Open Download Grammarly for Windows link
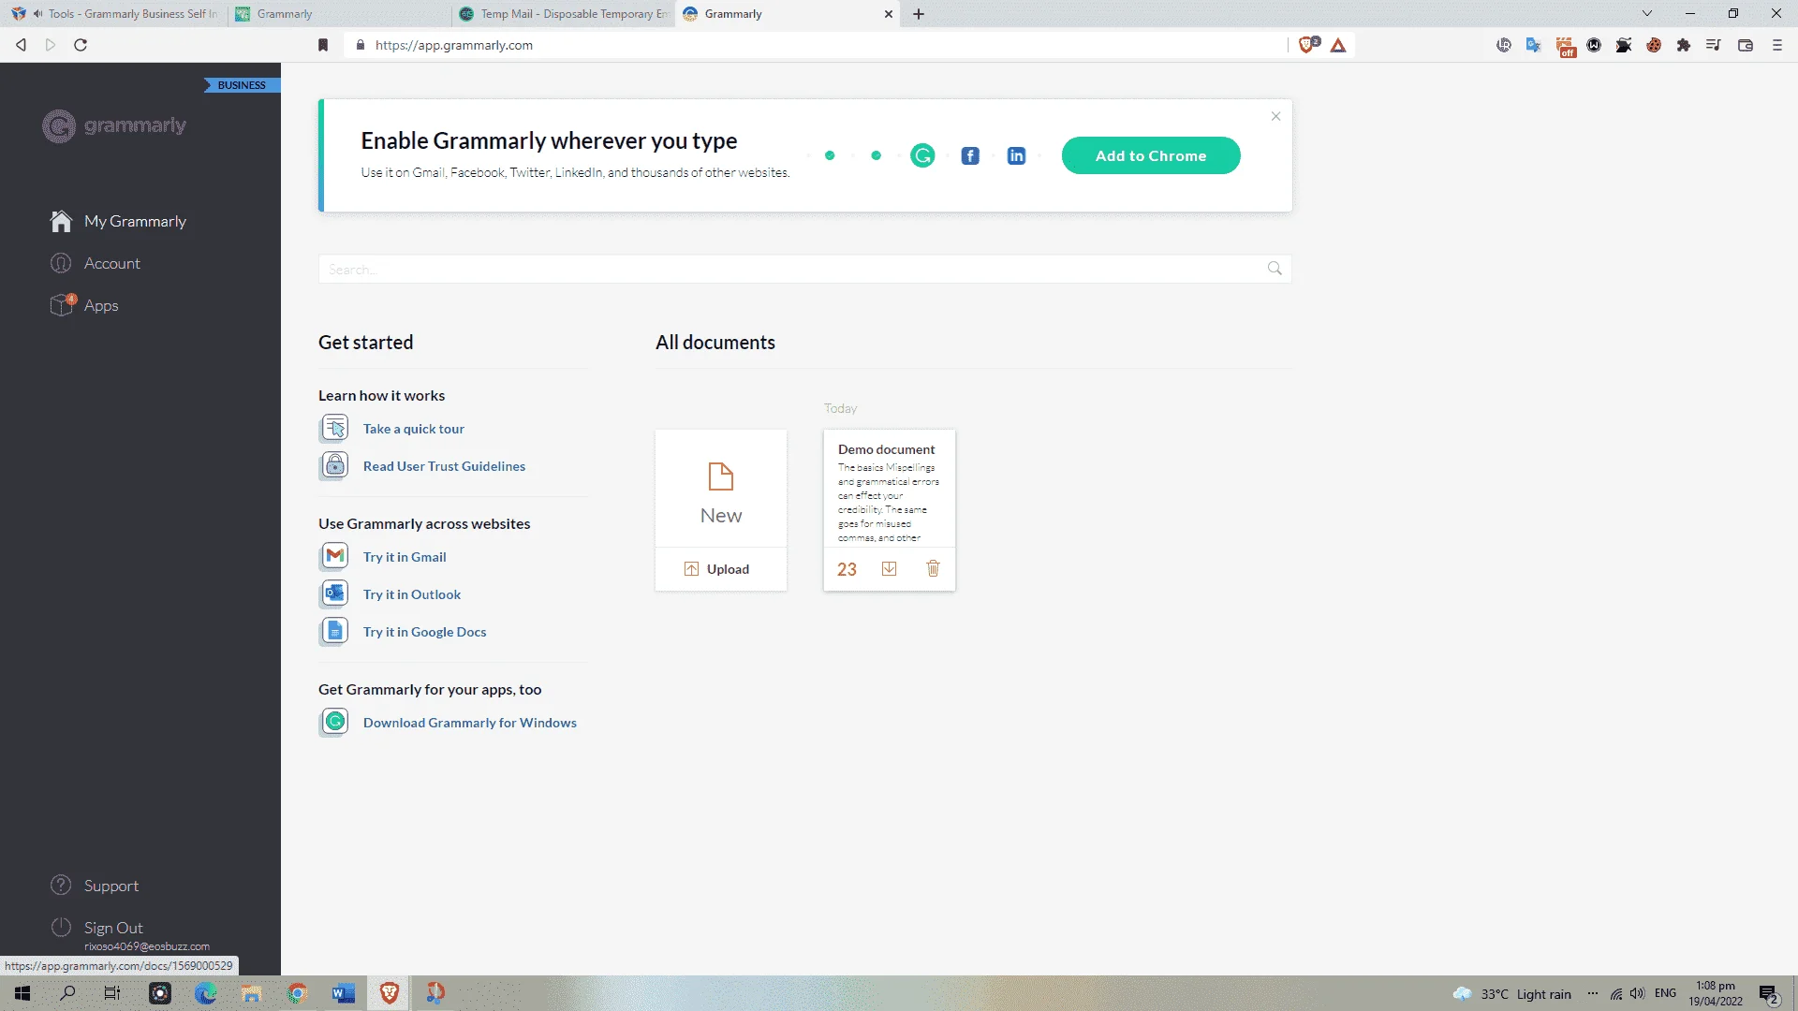This screenshot has height=1011, width=1798. tap(469, 723)
